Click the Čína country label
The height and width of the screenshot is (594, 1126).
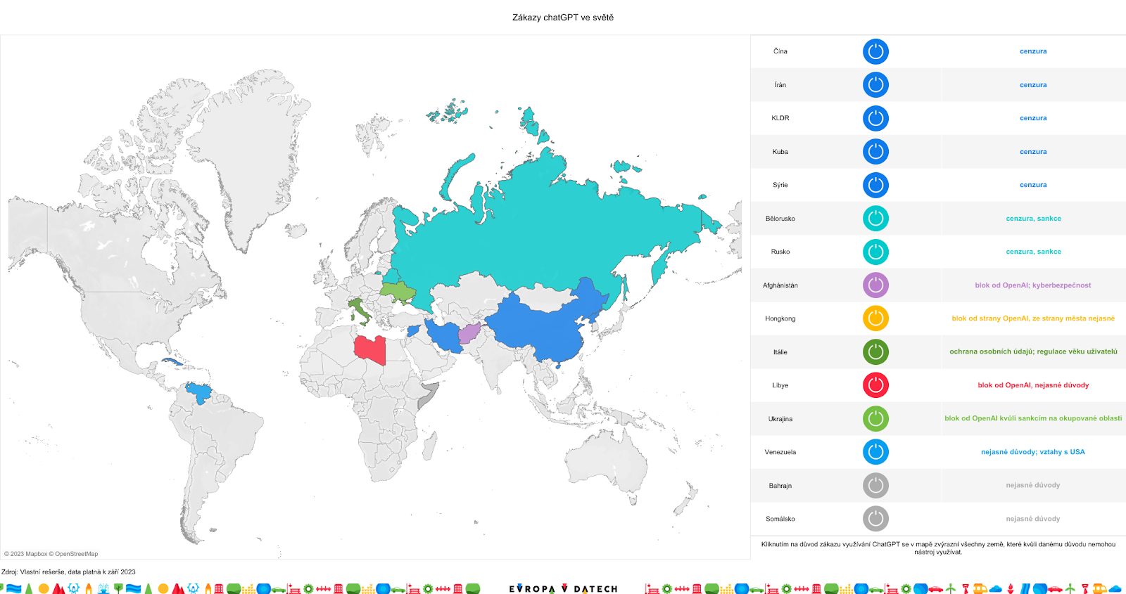(780, 51)
